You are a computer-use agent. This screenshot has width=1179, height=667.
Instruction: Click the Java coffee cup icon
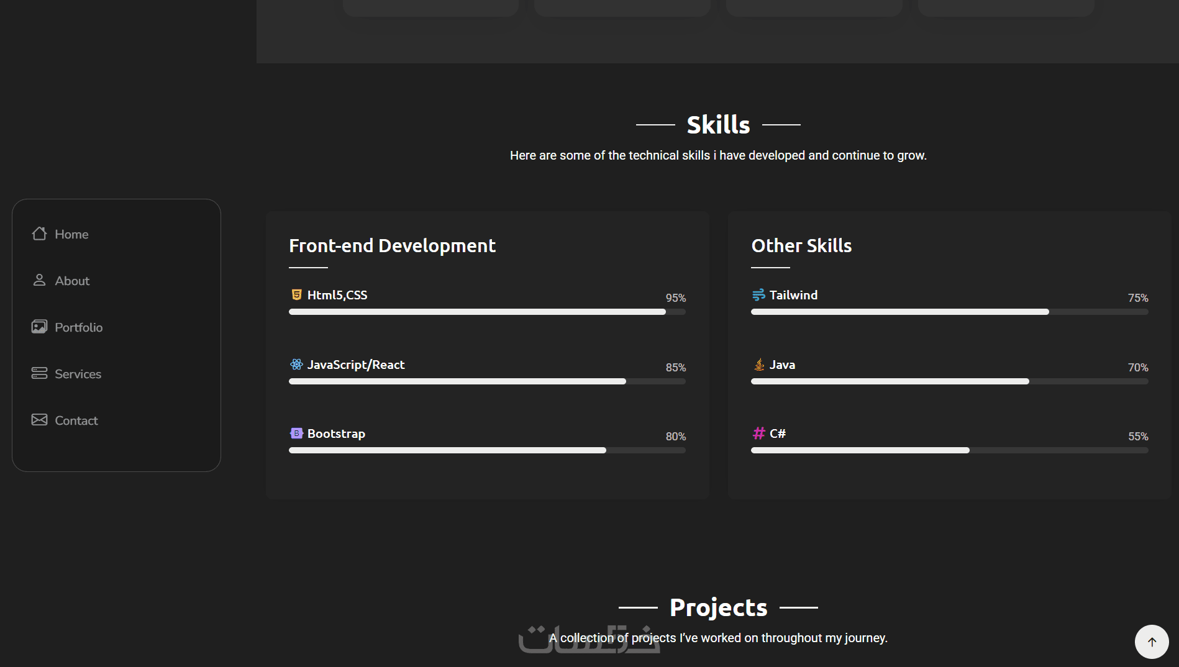click(x=758, y=364)
